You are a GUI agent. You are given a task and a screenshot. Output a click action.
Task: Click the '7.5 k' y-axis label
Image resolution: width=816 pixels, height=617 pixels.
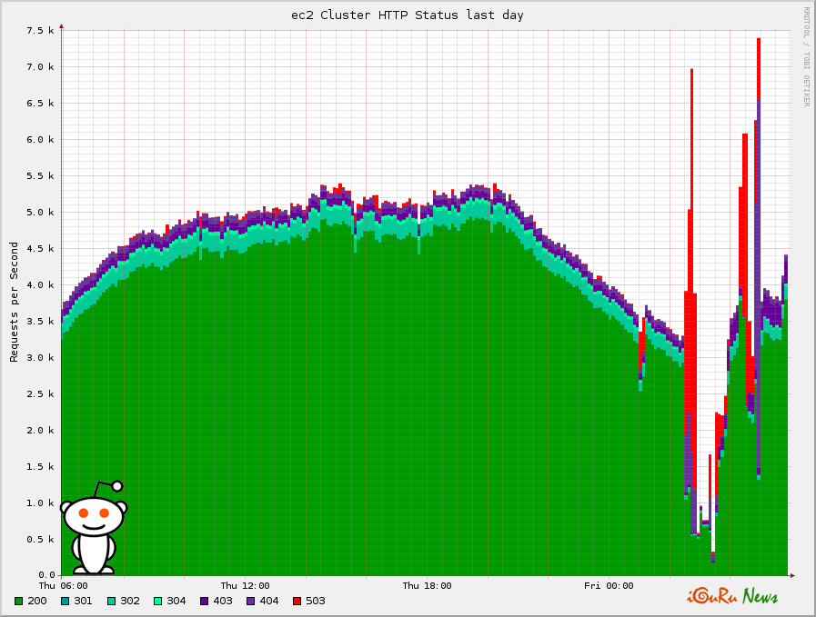click(40, 31)
